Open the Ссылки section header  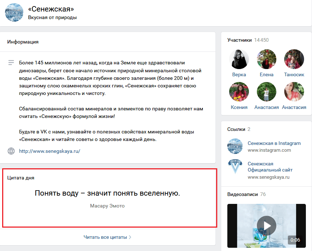(236, 129)
